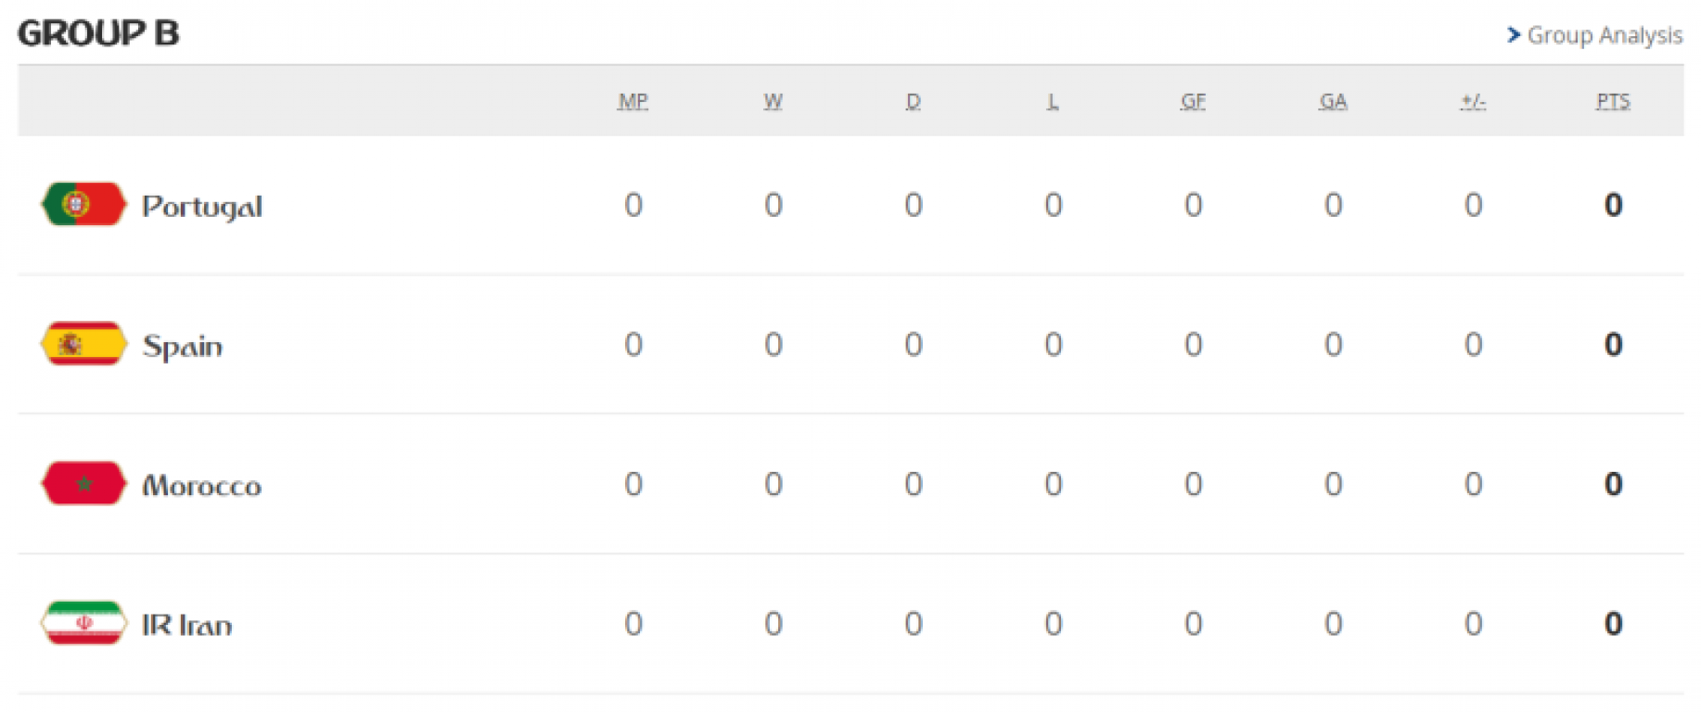Click the MP column header
The height and width of the screenshot is (712, 1701).
pyautogui.click(x=633, y=101)
